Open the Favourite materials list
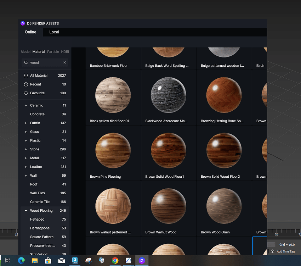The width and height of the screenshot is (301, 266). [x=45, y=93]
